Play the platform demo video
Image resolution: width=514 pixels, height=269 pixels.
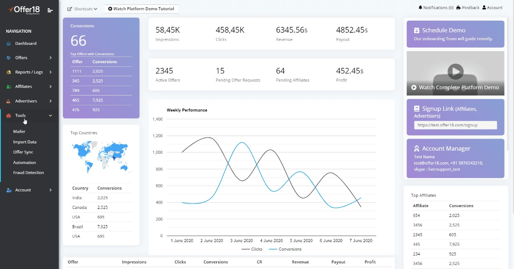456,71
